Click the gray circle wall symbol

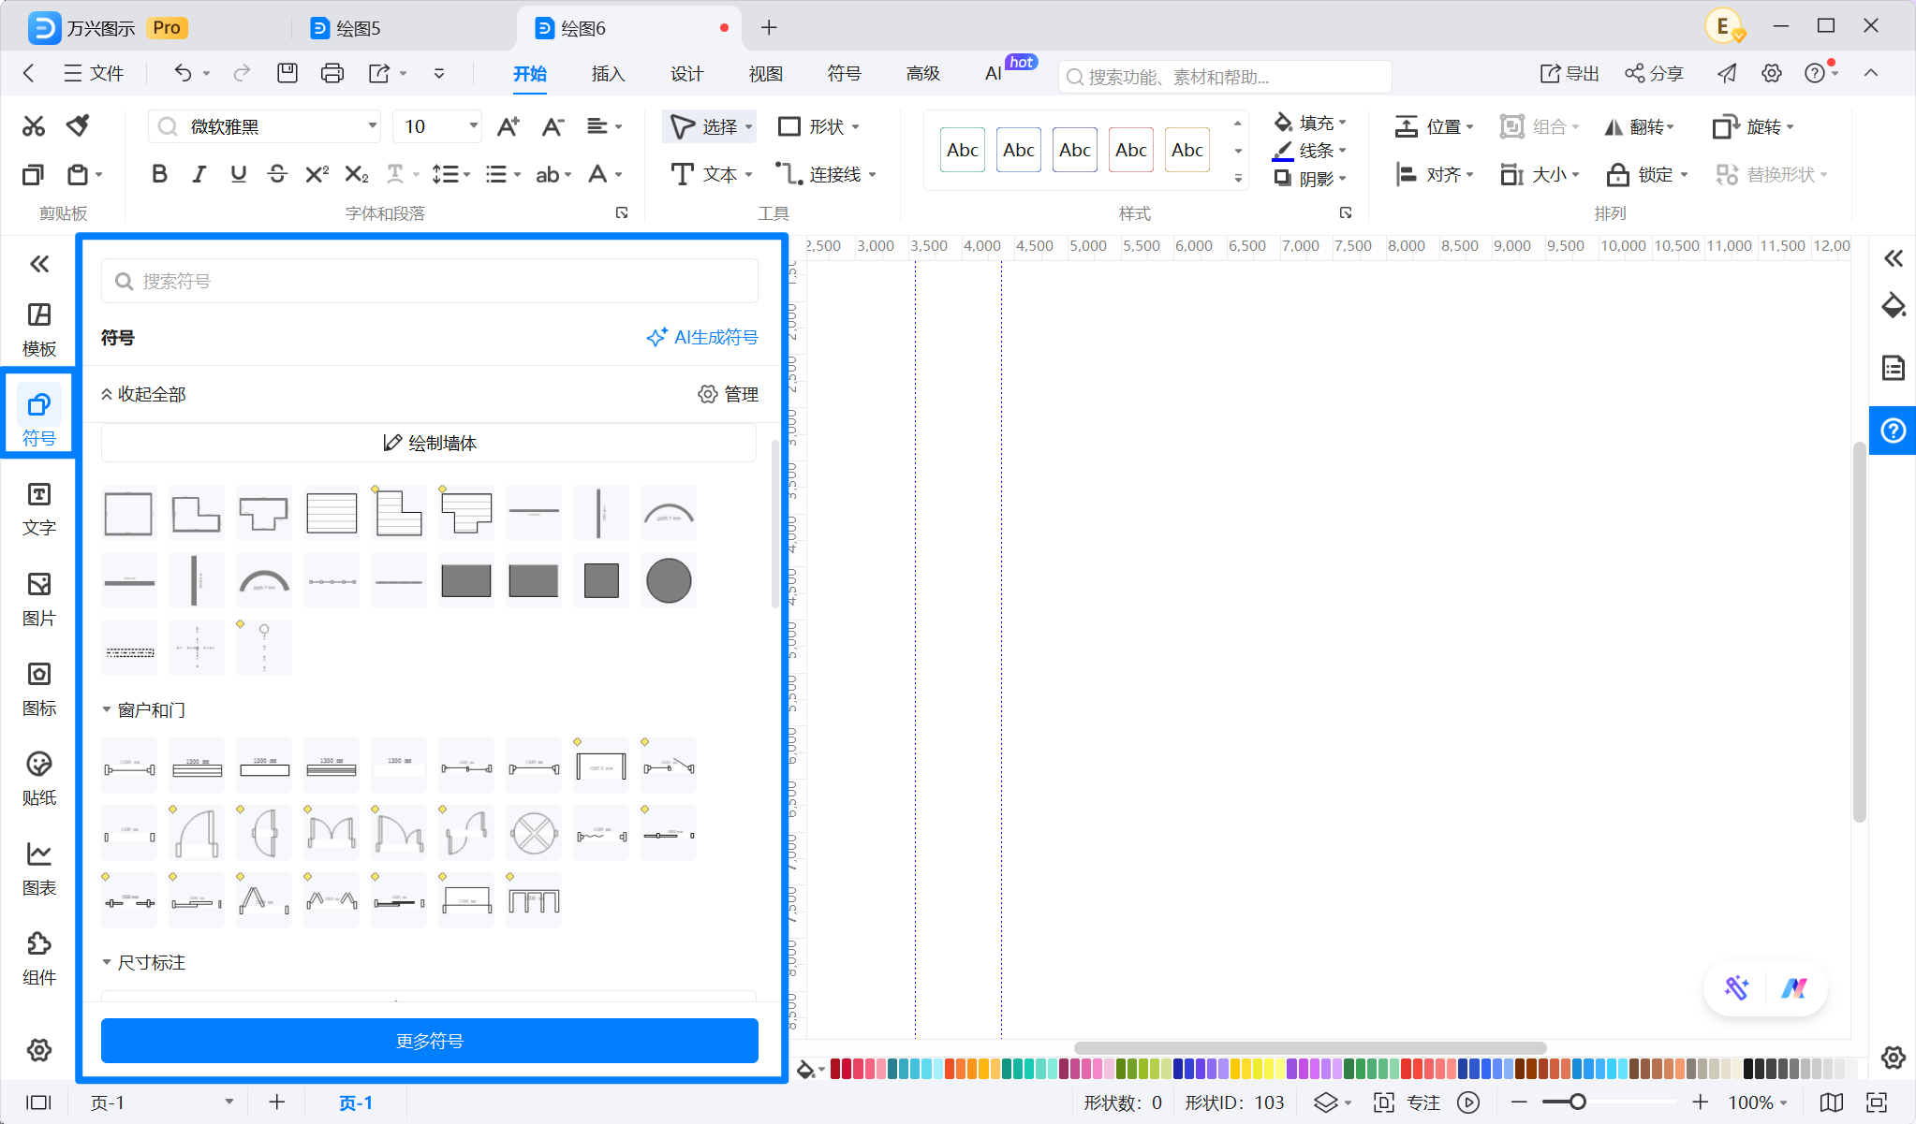(x=669, y=580)
